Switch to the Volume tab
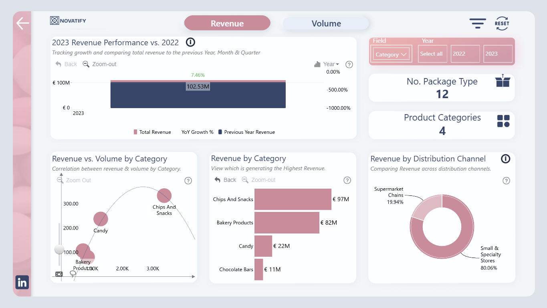 pyautogui.click(x=326, y=23)
